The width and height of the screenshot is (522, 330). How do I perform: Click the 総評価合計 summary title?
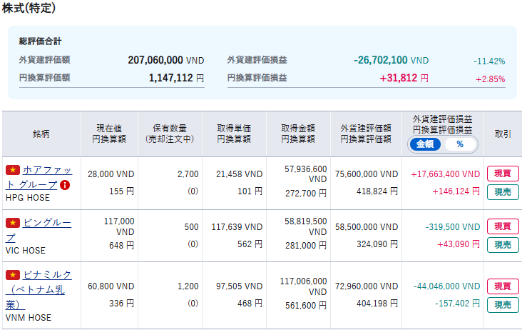40,41
